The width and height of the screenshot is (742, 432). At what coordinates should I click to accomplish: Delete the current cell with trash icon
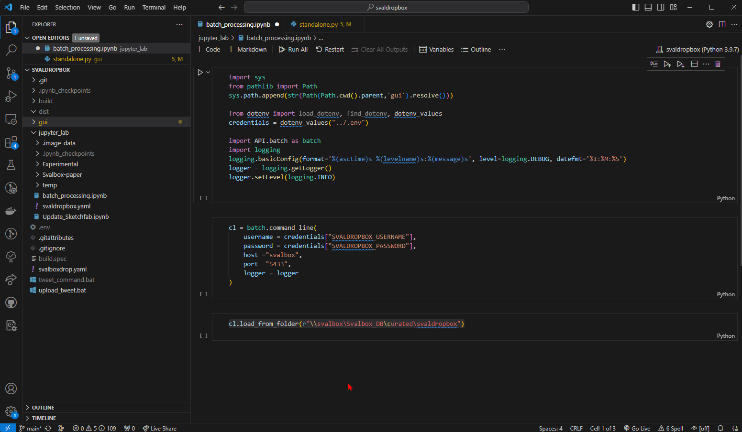tap(718, 64)
